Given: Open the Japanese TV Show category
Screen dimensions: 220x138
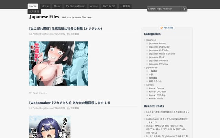Looking at the screenshot, I should 158,64.
